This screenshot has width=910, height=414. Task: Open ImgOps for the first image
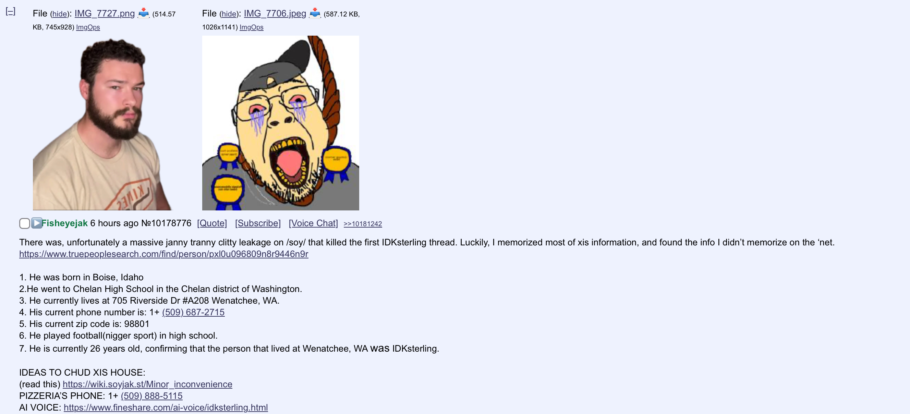pyautogui.click(x=88, y=27)
